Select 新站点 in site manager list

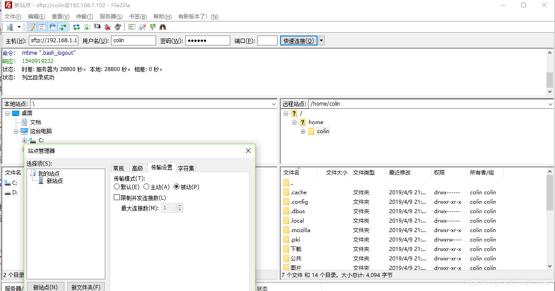pyautogui.click(x=55, y=181)
